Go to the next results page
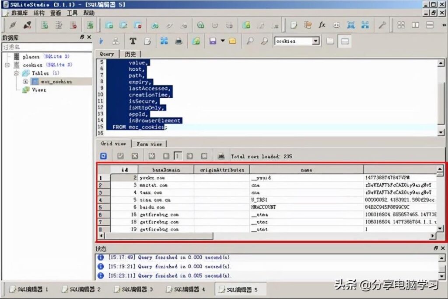This screenshot has width=448, height=299. click(189, 156)
